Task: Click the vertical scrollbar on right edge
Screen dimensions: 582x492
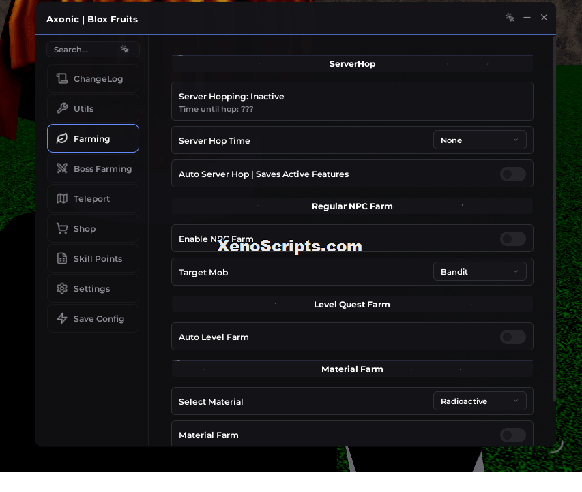Action: point(554,219)
